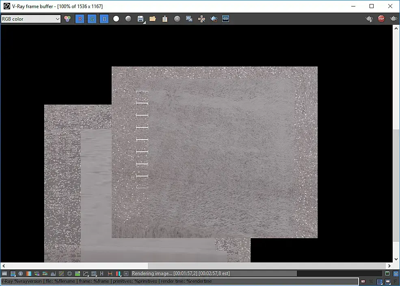Open the HSL color correction tool
This screenshot has height=286, width=400.
click(37, 274)
